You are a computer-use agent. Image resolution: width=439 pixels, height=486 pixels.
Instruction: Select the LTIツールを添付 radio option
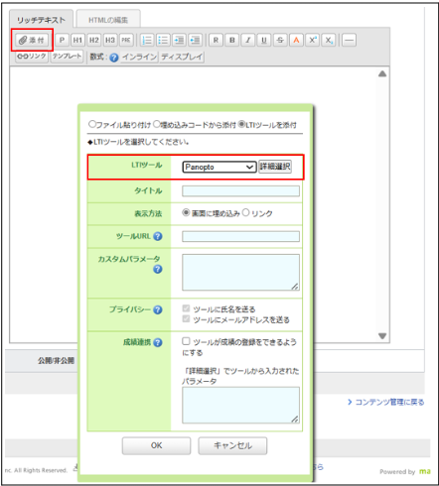coord(241,124)
